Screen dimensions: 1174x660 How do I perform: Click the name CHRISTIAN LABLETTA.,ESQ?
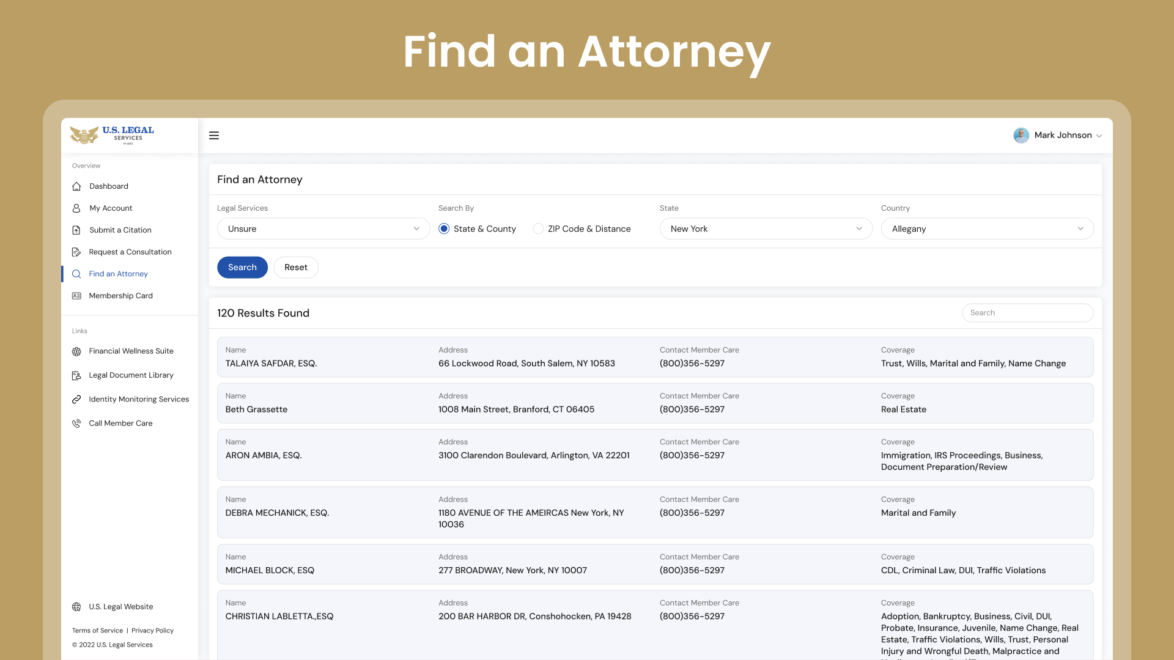(x=279, y=616)
